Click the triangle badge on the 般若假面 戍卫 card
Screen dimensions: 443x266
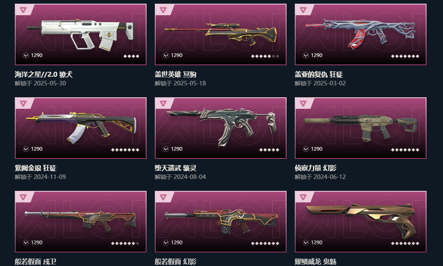point(23,197)
